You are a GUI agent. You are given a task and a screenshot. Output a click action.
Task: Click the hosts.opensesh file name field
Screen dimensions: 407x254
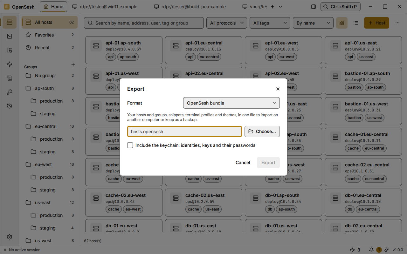point(184,131)
